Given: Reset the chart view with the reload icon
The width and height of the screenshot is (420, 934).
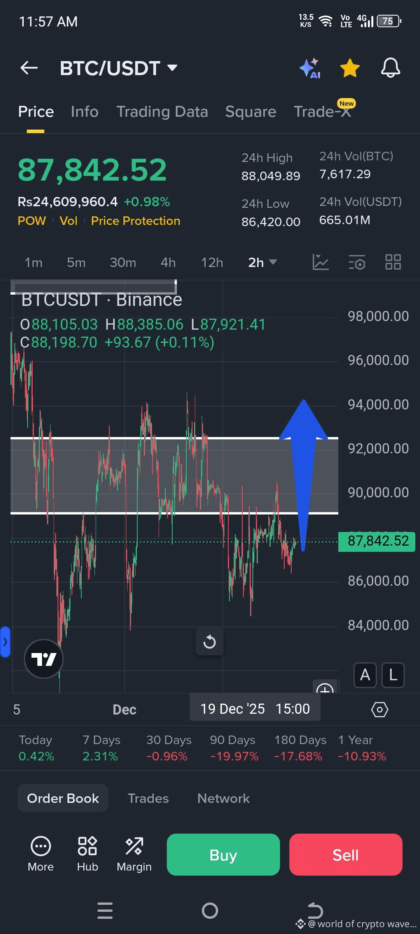Looking at the screenshot, I should click(210, 641).
